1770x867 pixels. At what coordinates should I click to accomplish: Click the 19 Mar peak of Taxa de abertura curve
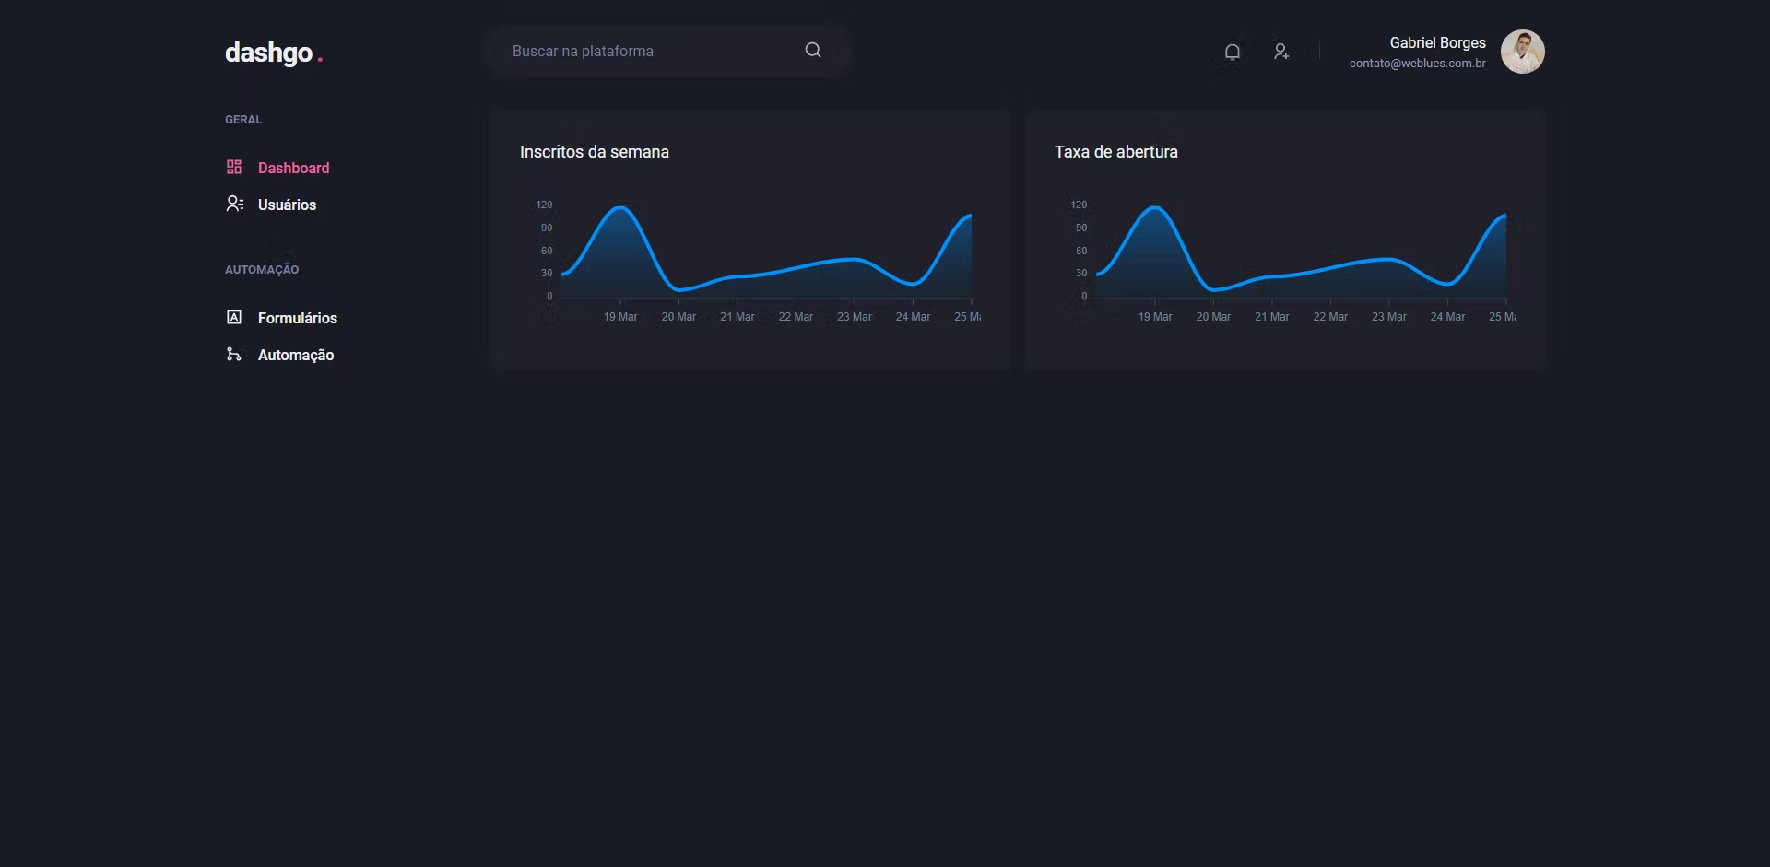[1154, 208]
